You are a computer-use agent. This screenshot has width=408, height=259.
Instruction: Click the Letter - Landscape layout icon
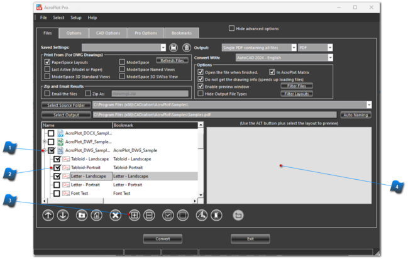pos(67,176)
